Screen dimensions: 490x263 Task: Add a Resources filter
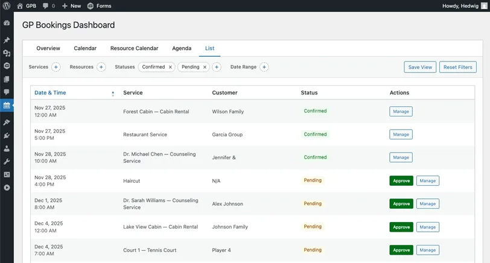pyautogui.click(x=101, y=67)
